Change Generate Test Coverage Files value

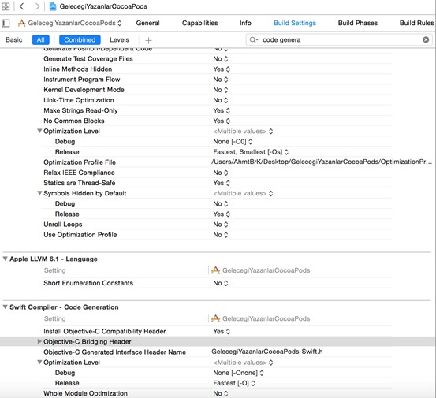tap(221, 58)
